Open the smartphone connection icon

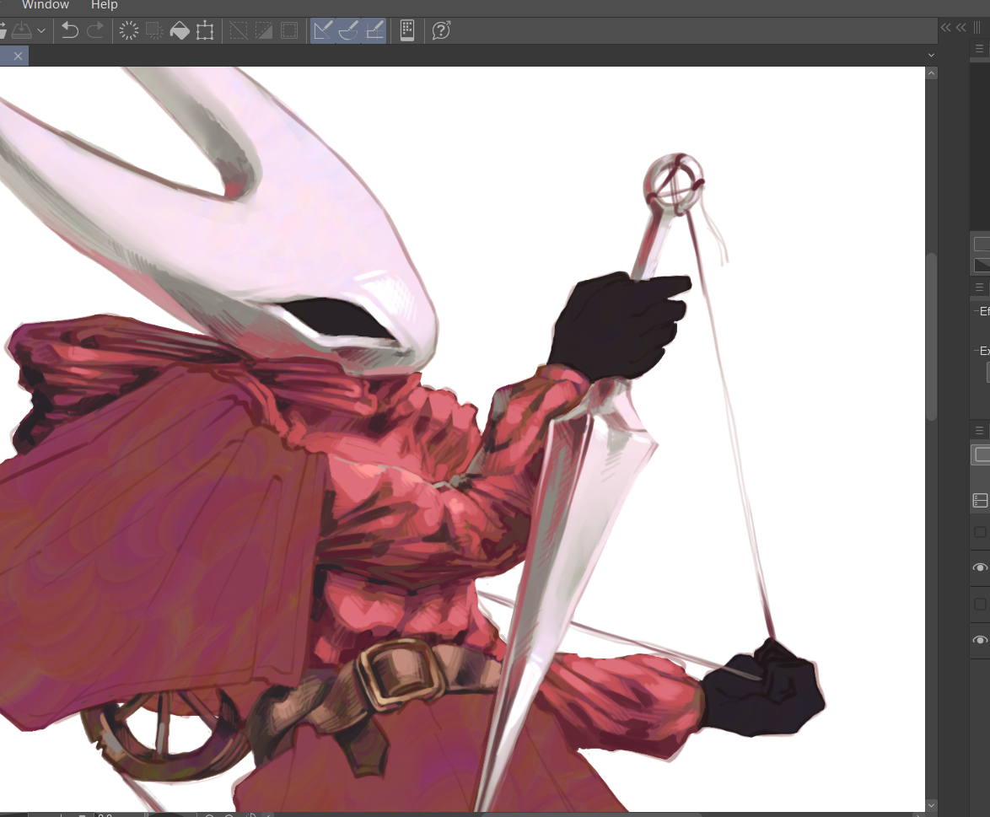click(407, 31)
